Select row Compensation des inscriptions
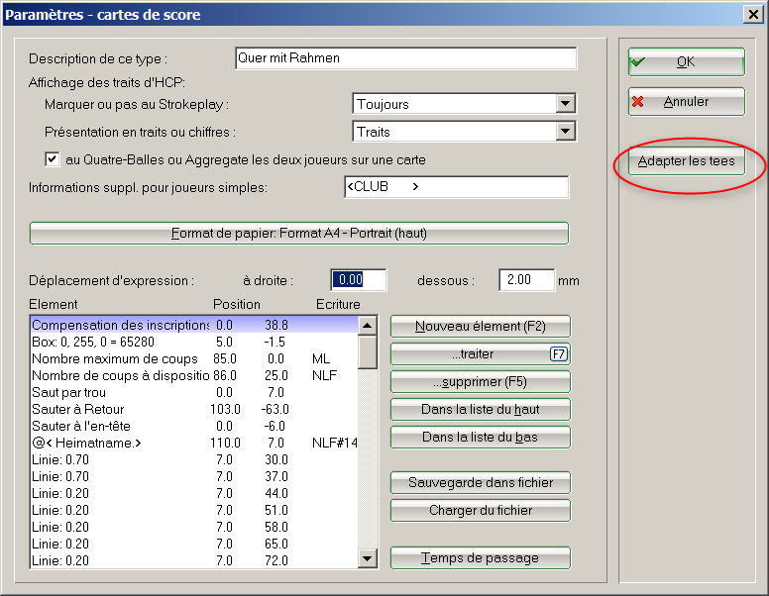The image size is (769, 596). coord(194,325)
